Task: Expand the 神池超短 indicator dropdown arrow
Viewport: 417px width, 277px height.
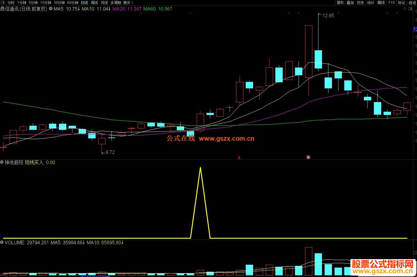Action: 2,162
